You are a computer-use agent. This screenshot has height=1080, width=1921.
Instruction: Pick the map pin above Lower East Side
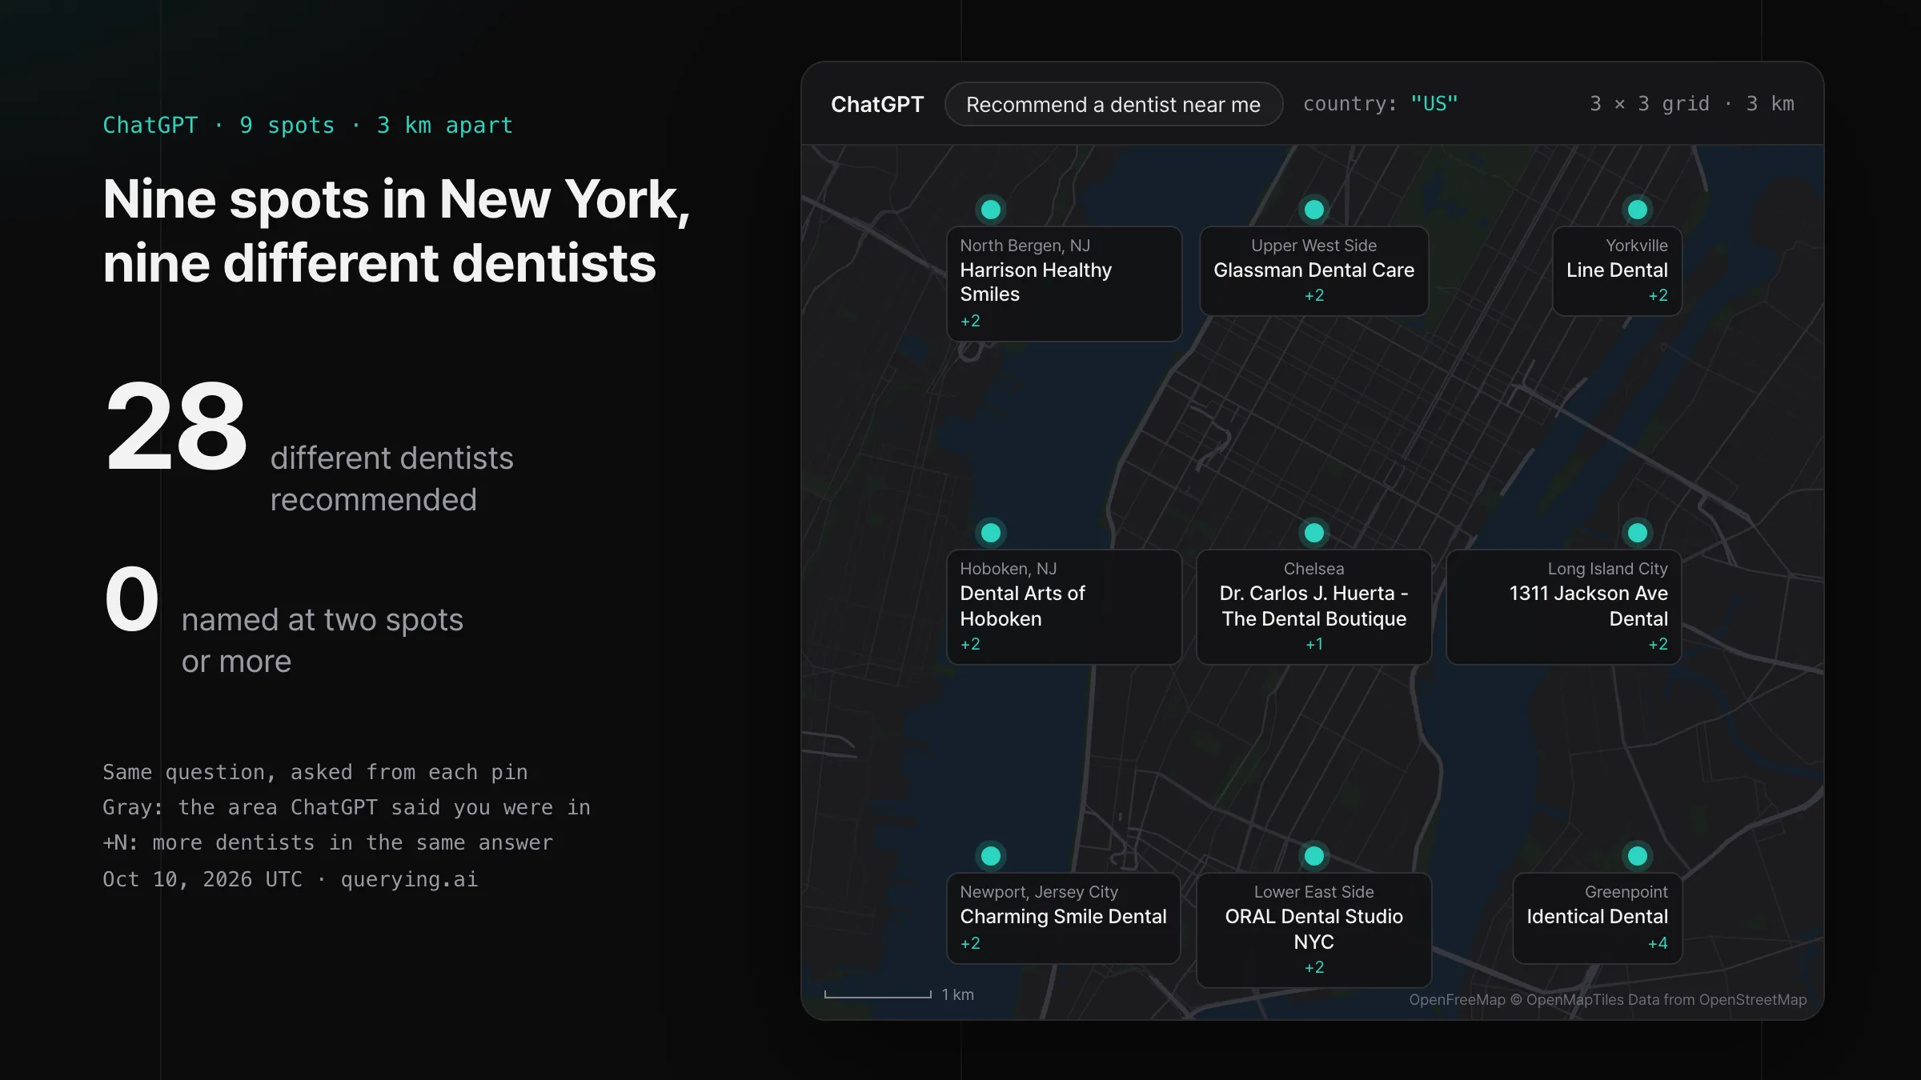pos(1314,856)
